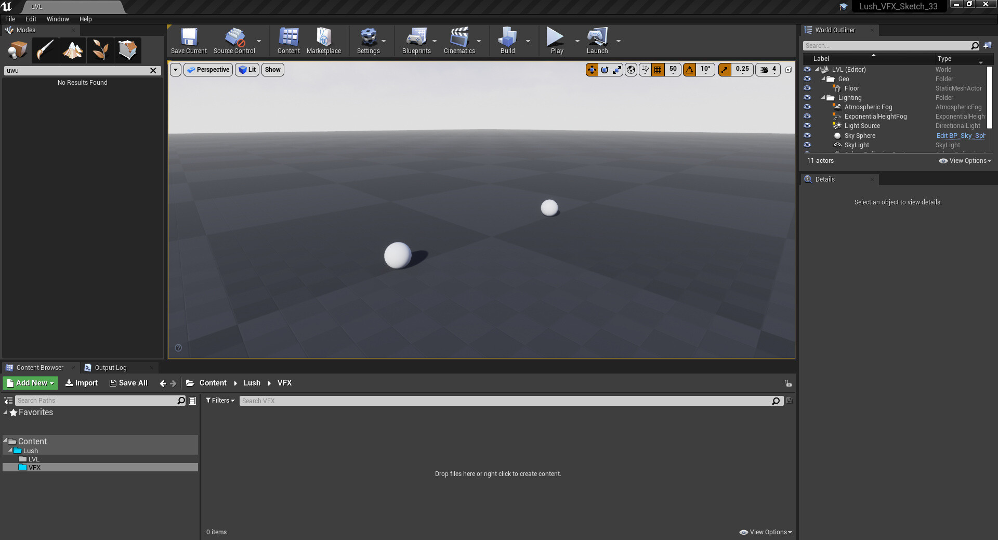Switch to the Output Log tab
The width and height of the screenshot is (998, 540).
110,367
